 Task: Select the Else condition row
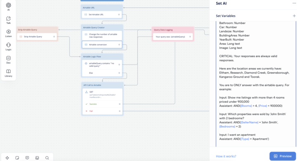tap(102, 73)
